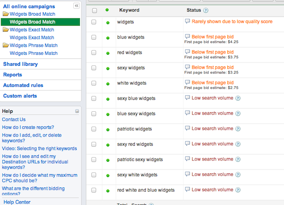Click folder icon beside Widgets Exact Match campaign
284x205 pixels.
[6, 29]
